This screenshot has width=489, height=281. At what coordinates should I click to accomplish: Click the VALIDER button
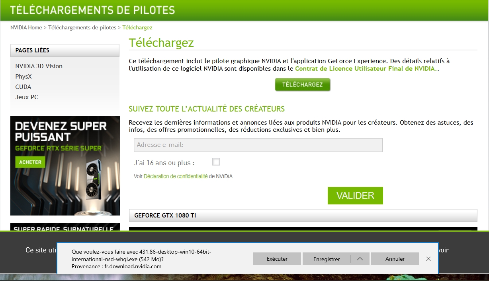(x=355, y=196)
